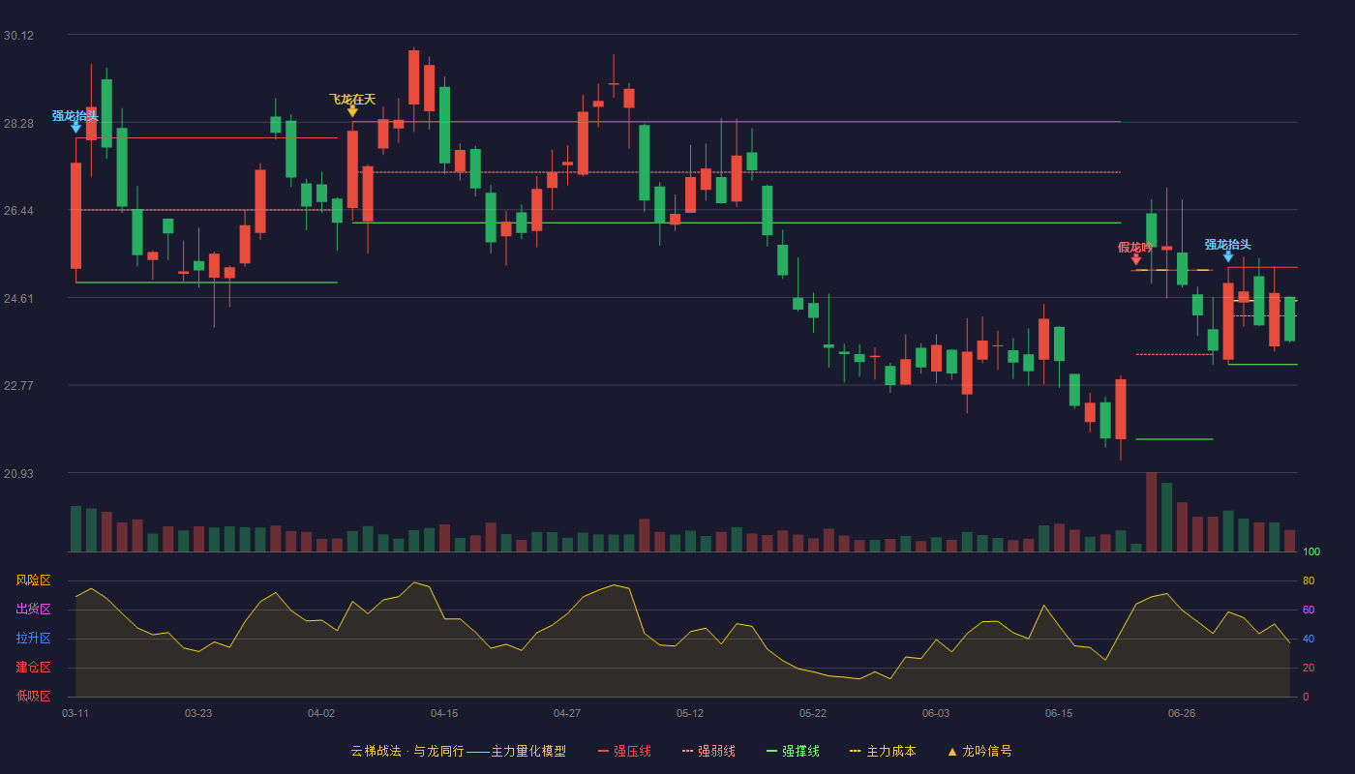The height and width of the screenshot is (774, 1355).
Task: Click the blue arrow marker above the 03-11 candle
Action: pyautogui.click(x=75, y=127)
